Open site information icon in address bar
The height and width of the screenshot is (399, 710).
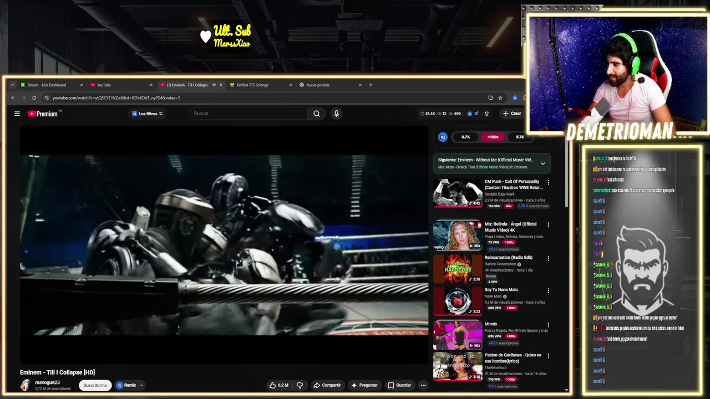pyautogui.click(x=47, y=98)
